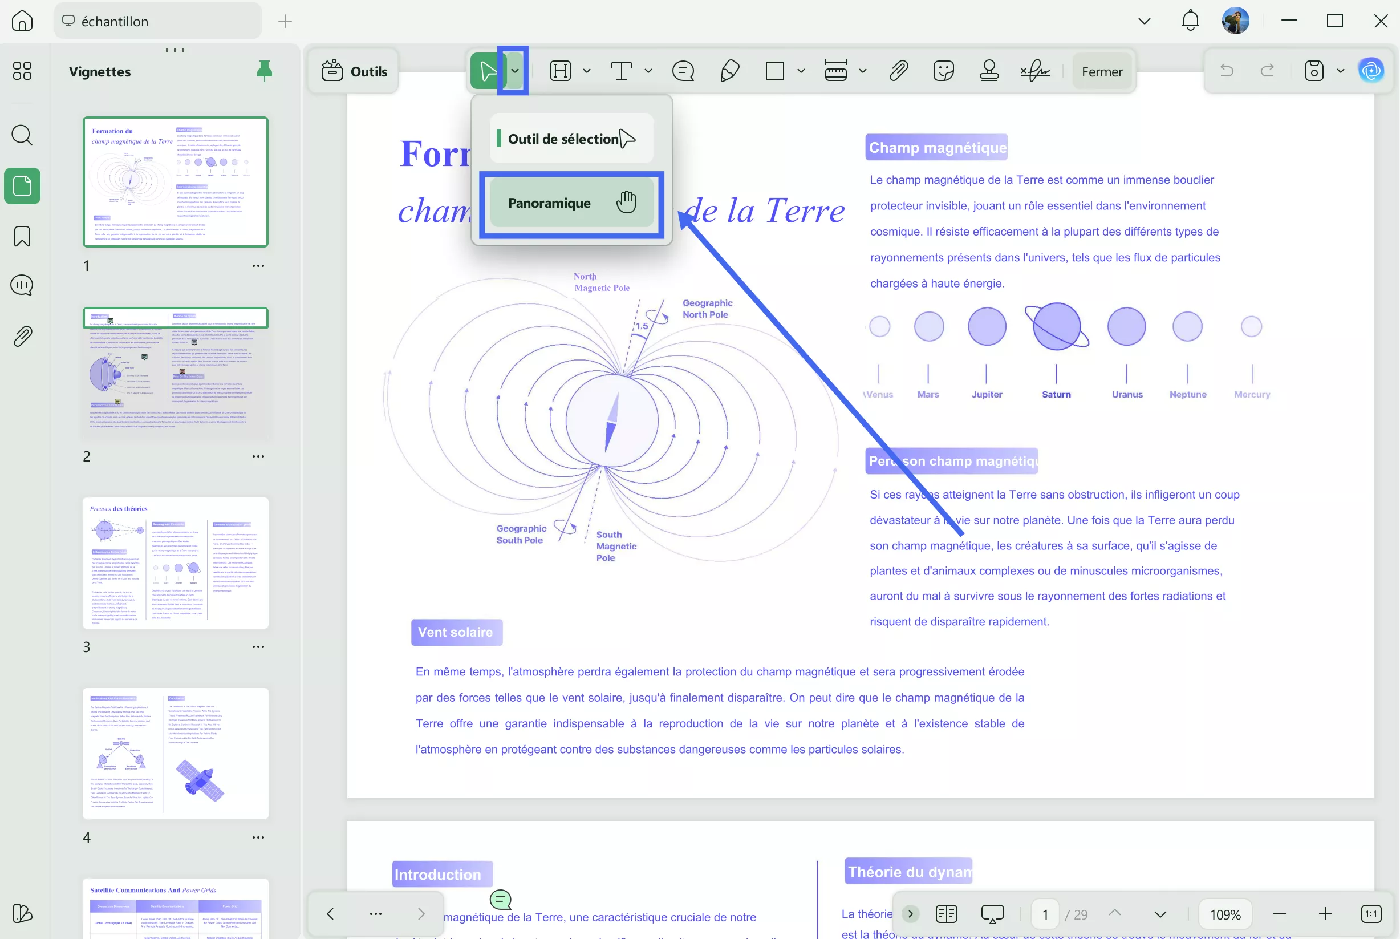Expand the highlight tool options arrow
This screenshot has width=1400, height=939.
coord(587,71)
